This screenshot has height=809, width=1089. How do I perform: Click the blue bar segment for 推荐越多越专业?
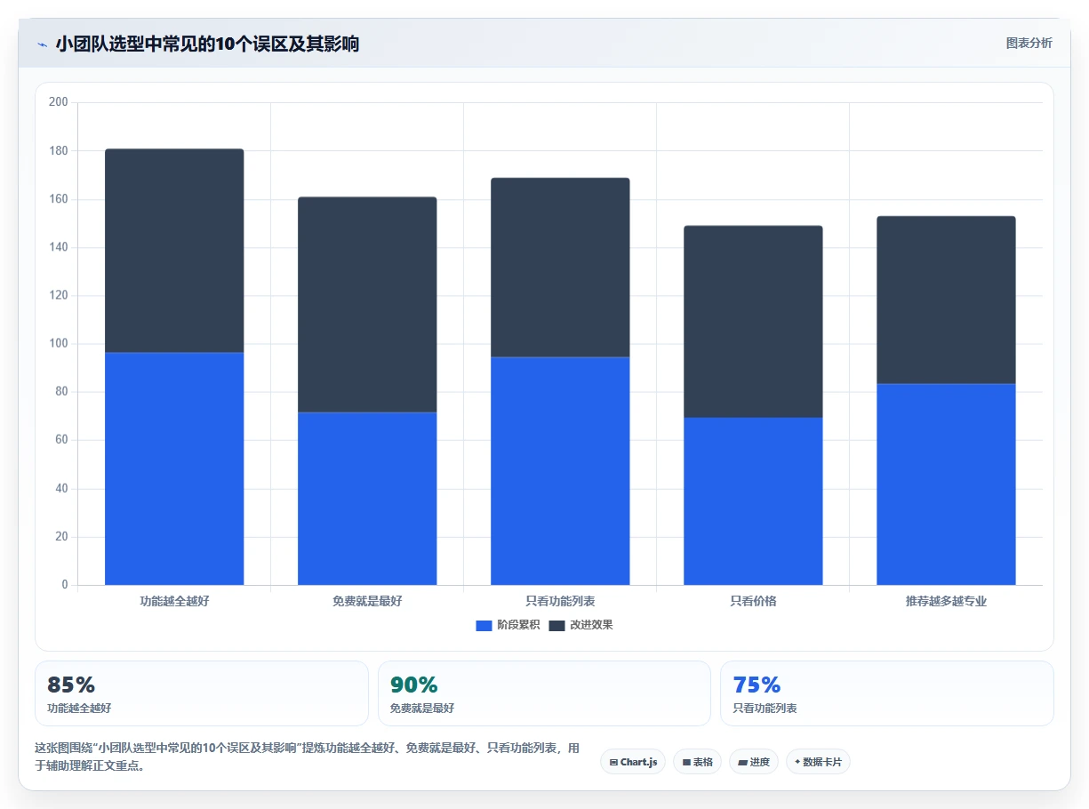pos(946,485)
